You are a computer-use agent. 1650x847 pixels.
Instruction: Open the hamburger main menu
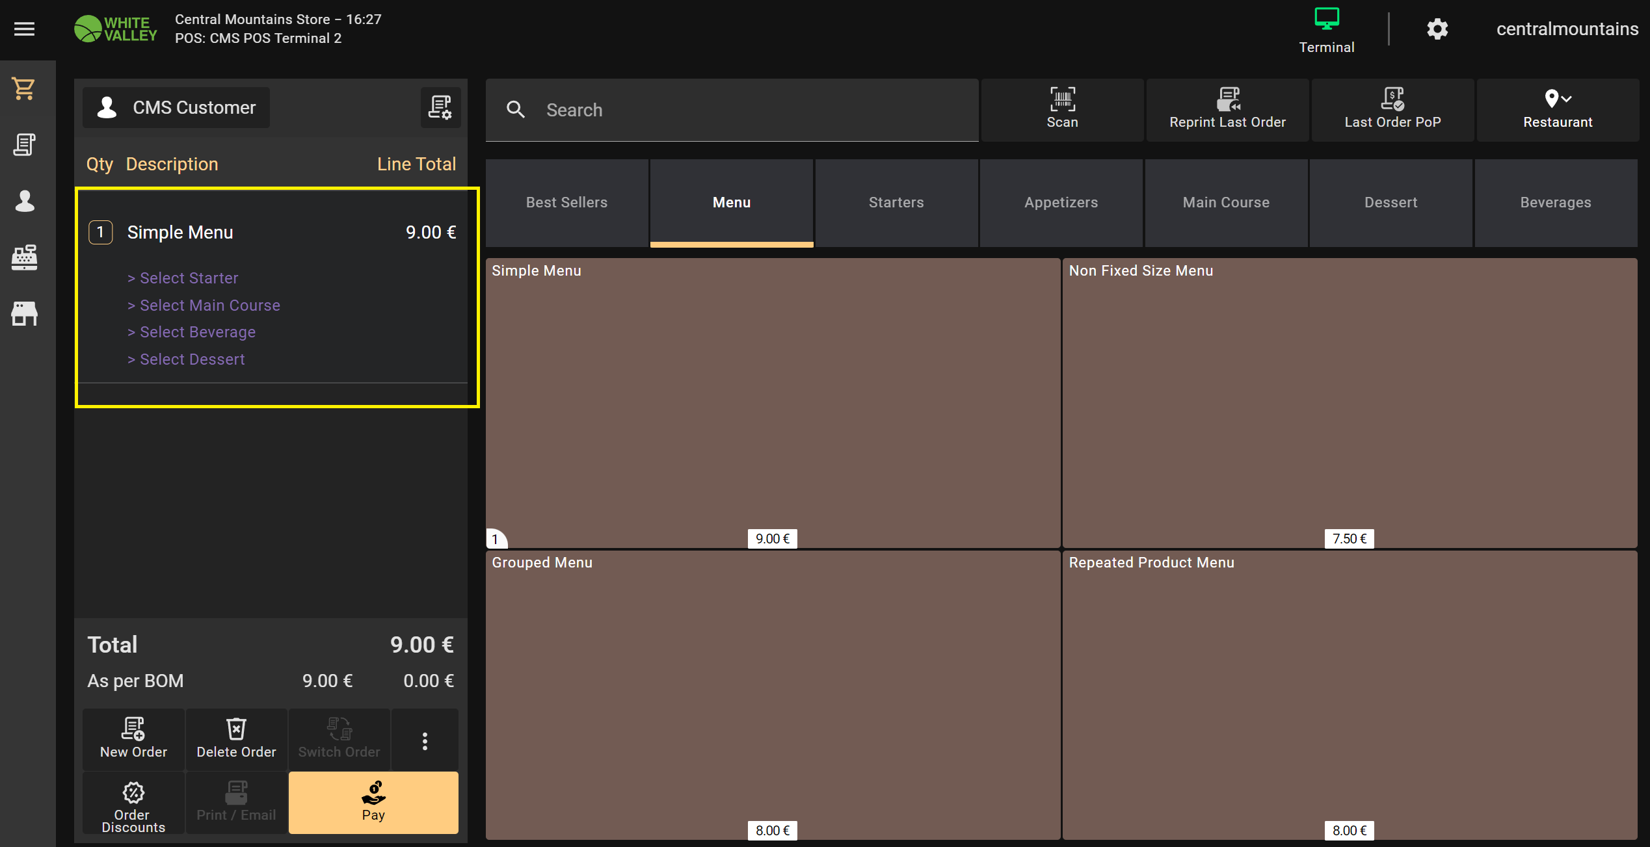(24, 29)
